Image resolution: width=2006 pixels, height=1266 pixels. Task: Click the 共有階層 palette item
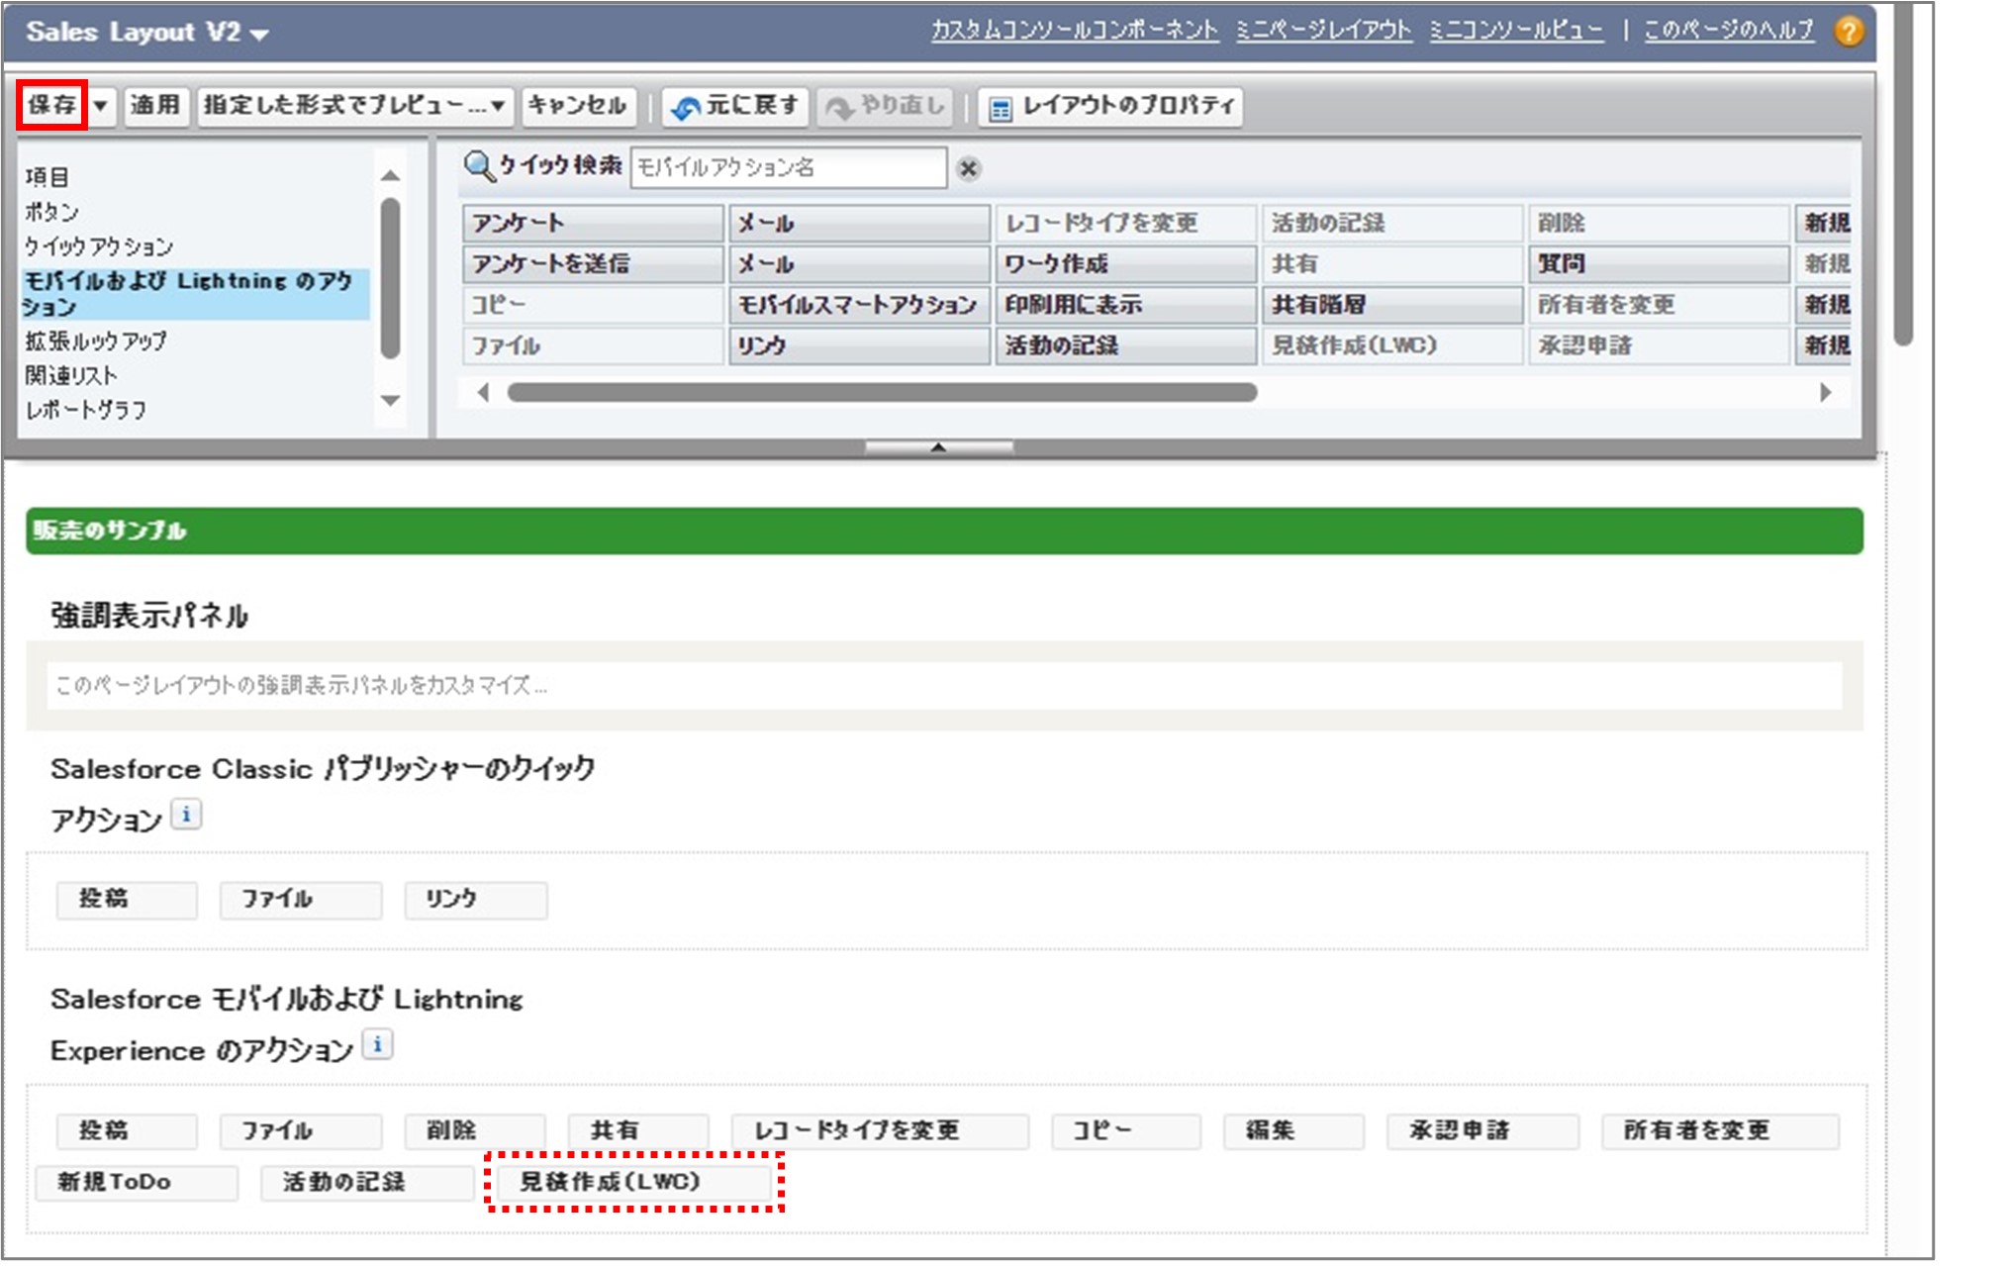(1391, 304)
